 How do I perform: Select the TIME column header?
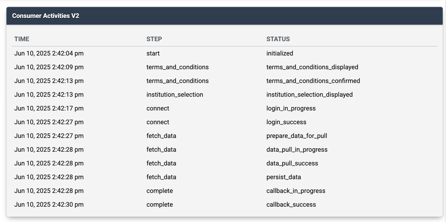[22, 39]
